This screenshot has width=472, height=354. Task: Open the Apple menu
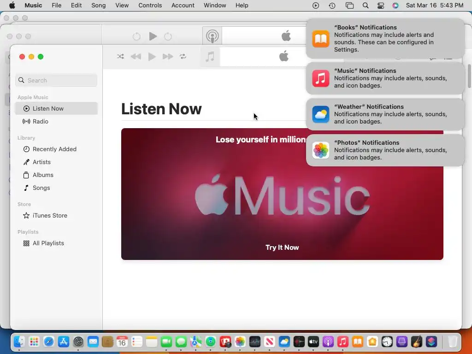(x=12, y=6)
